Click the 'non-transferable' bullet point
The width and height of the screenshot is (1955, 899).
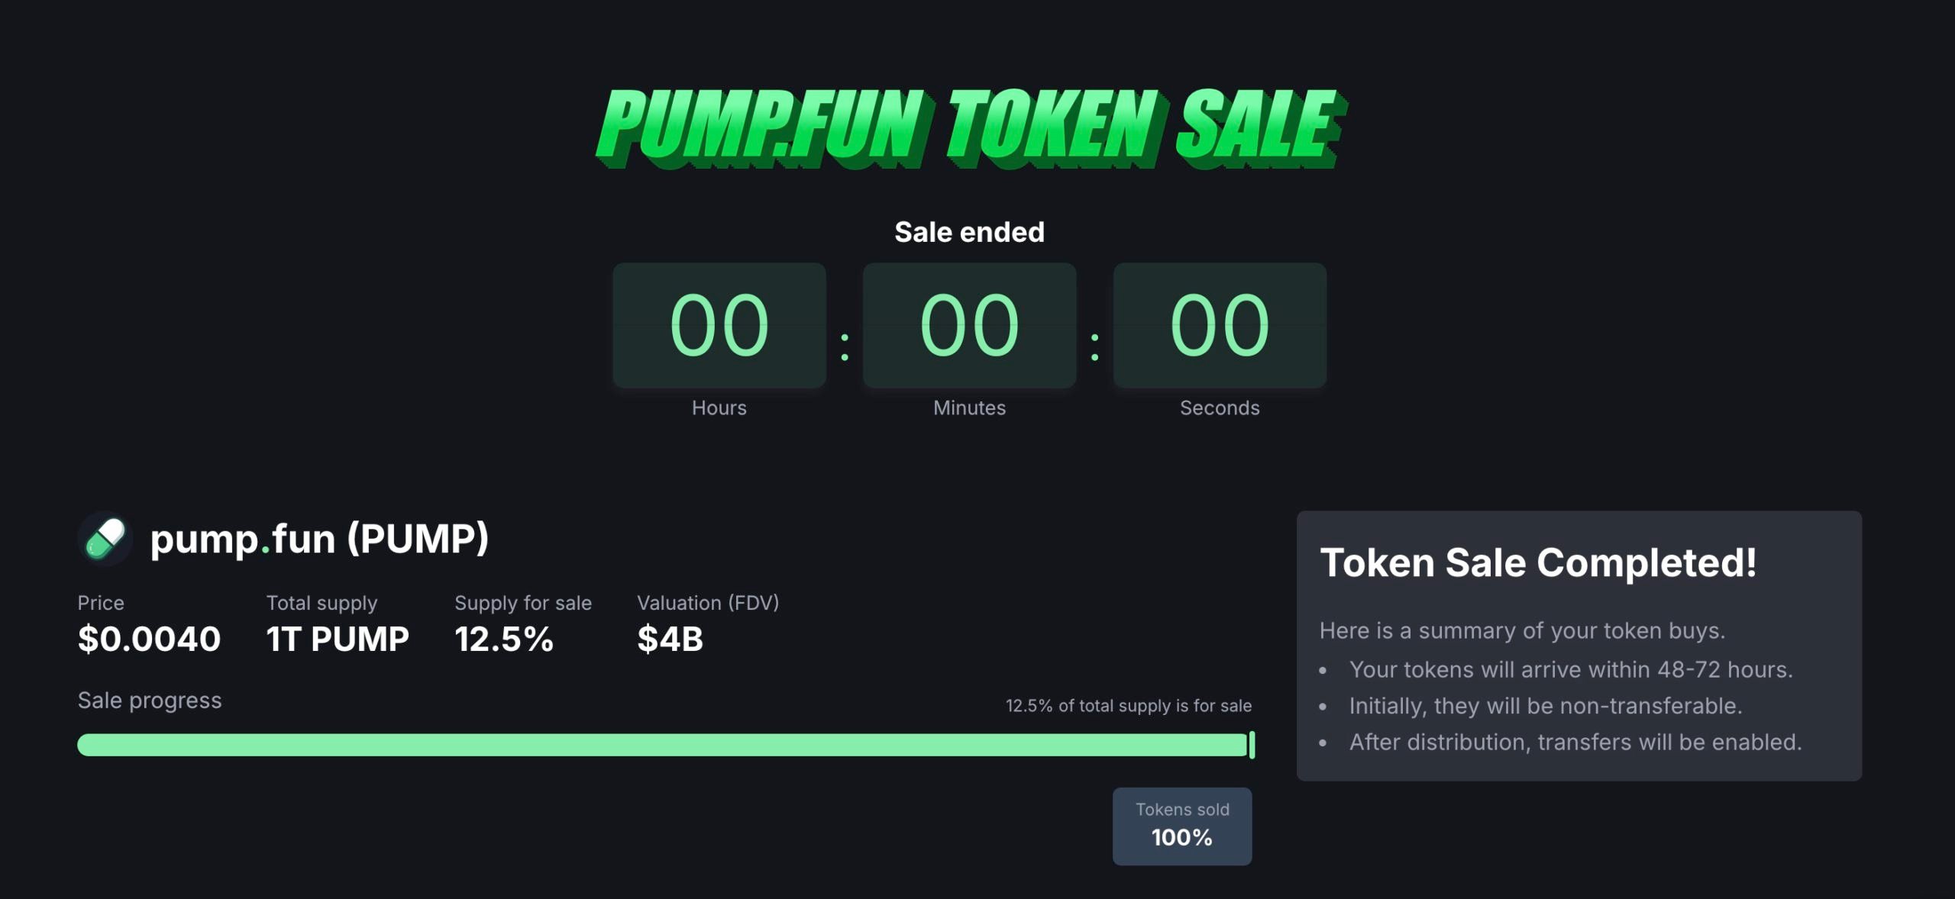(x=1546, y=706)
